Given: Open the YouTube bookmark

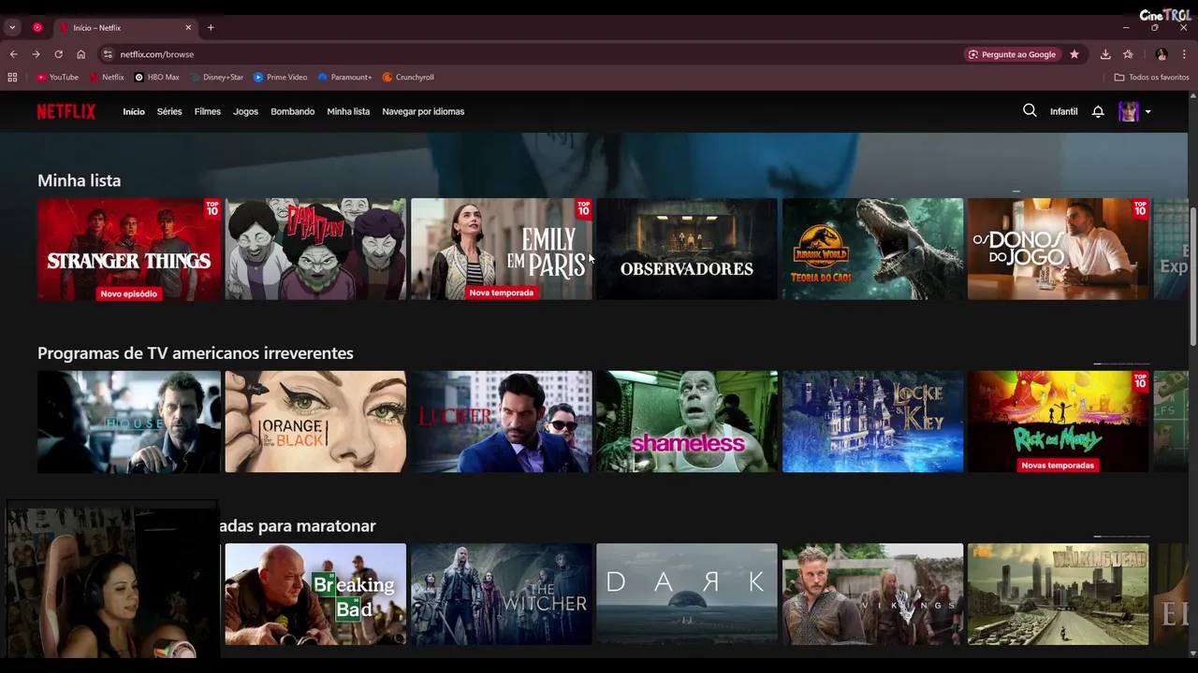Looking at the screenshot, I should tap(57, 78).
